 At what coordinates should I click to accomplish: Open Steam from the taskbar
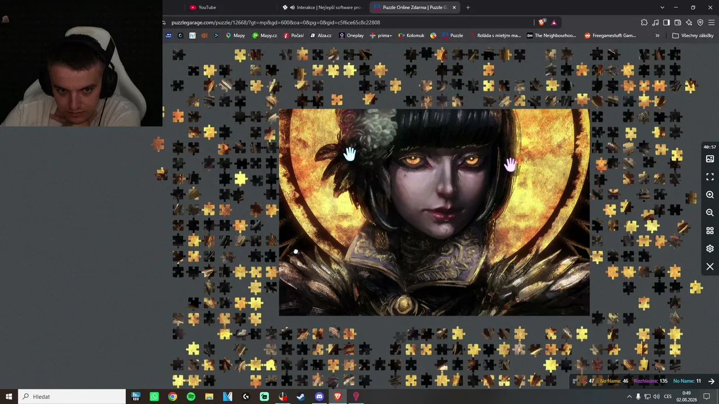[301, 397]
